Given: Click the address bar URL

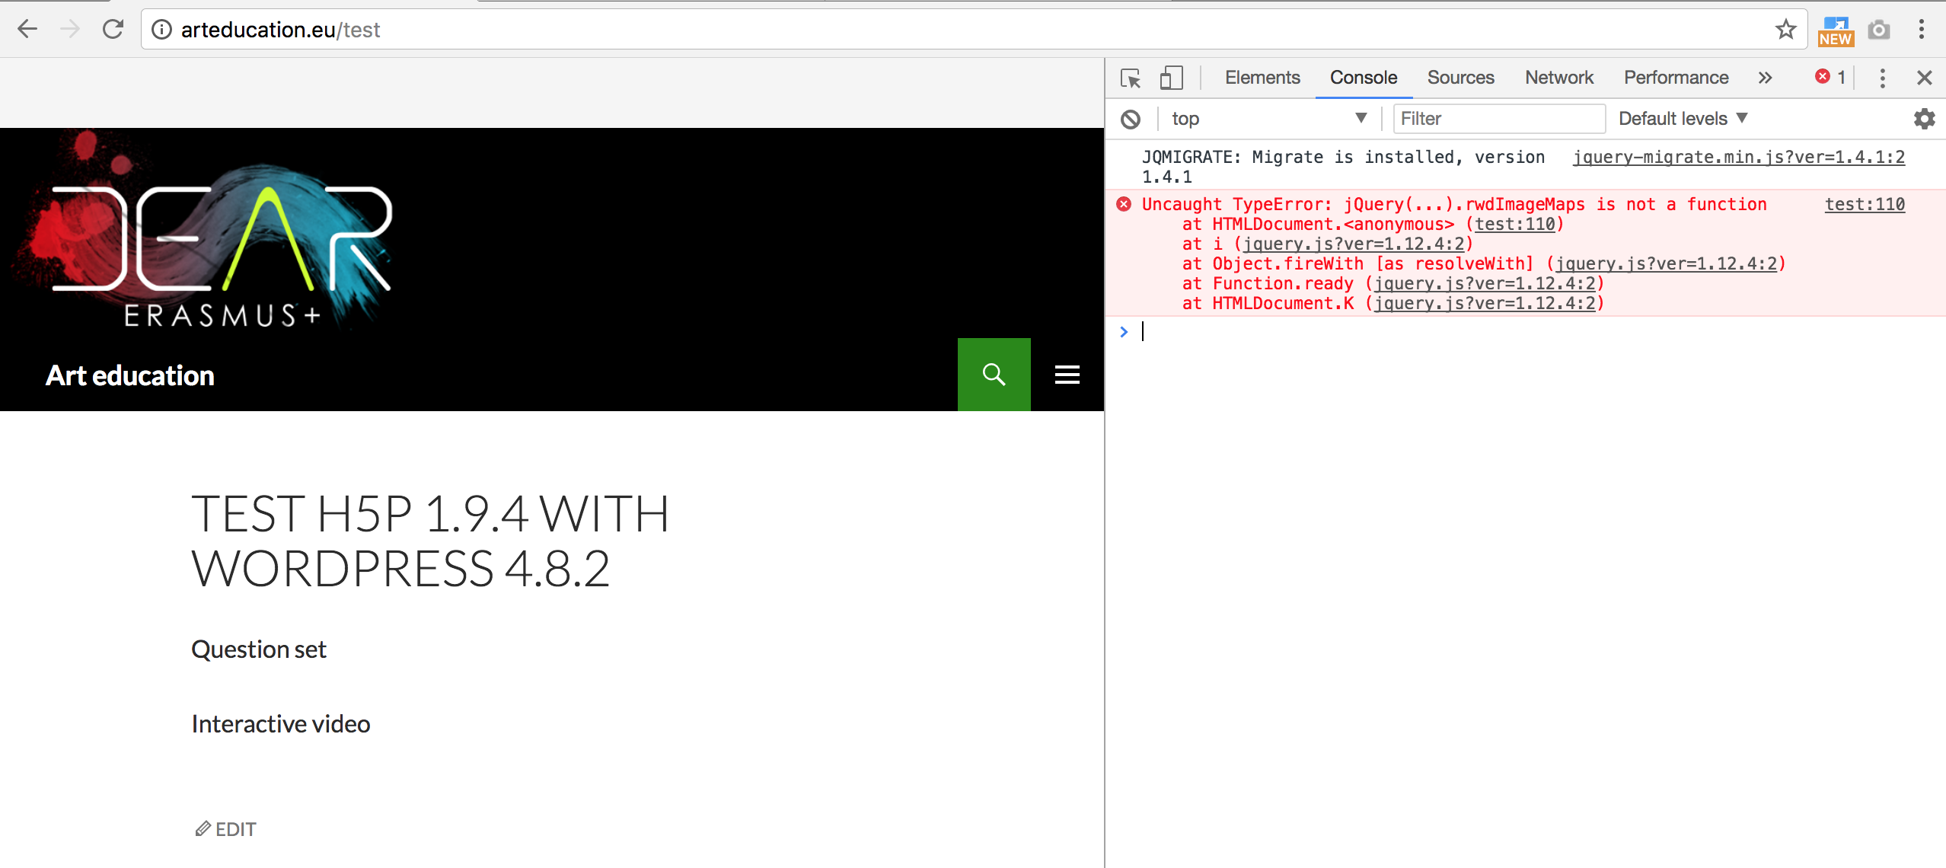Looking at the screenshot, I should pos(280,30).
